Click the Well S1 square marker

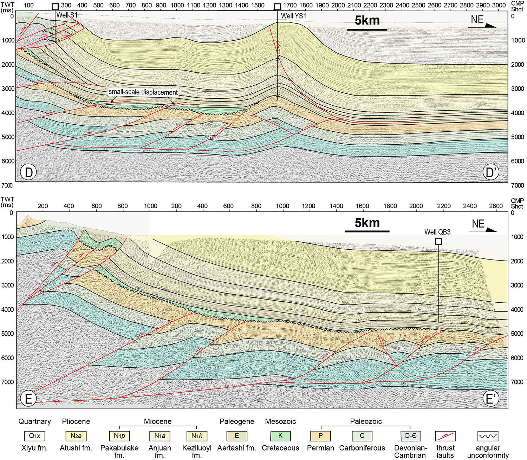55,7
